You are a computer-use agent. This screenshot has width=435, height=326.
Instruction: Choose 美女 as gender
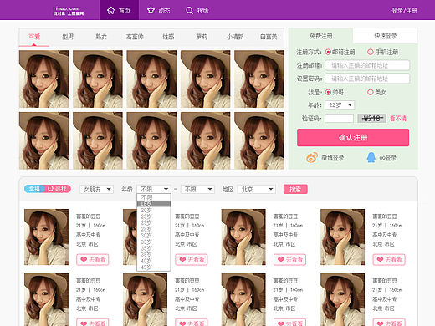point(371,92)
